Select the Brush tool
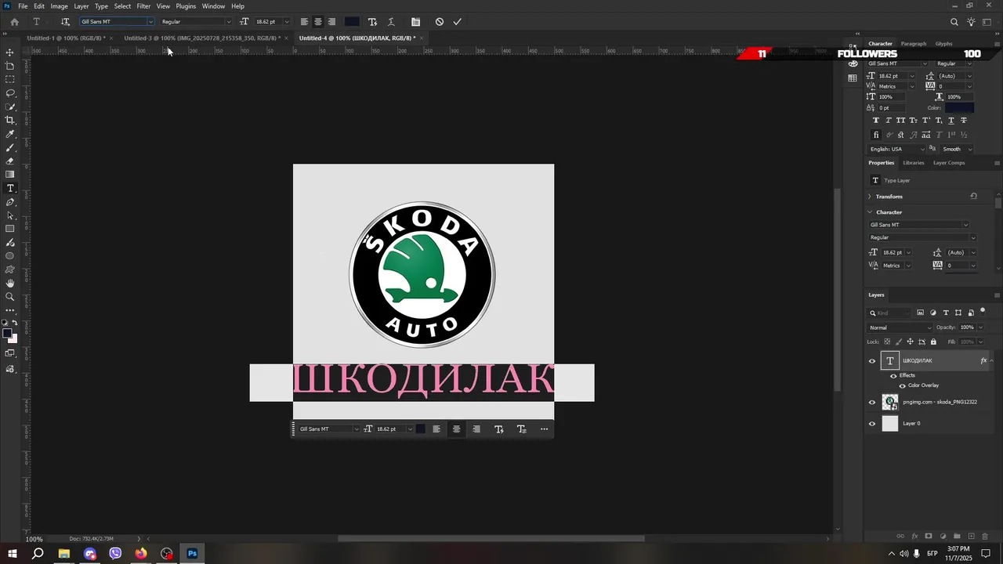This screenshot has width=1003, height=564. coord(10,147)
